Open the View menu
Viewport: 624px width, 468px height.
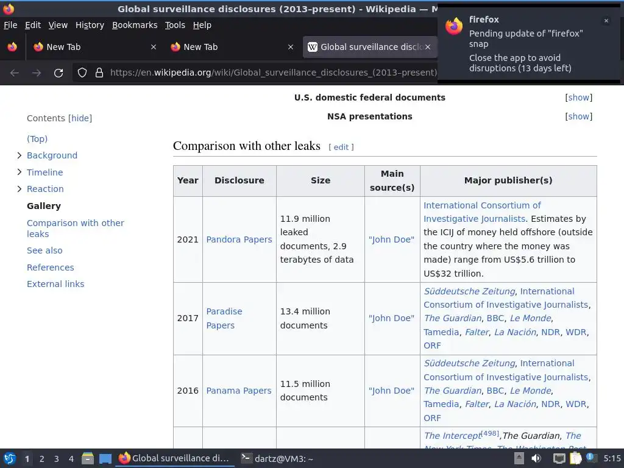pos(58,25)
